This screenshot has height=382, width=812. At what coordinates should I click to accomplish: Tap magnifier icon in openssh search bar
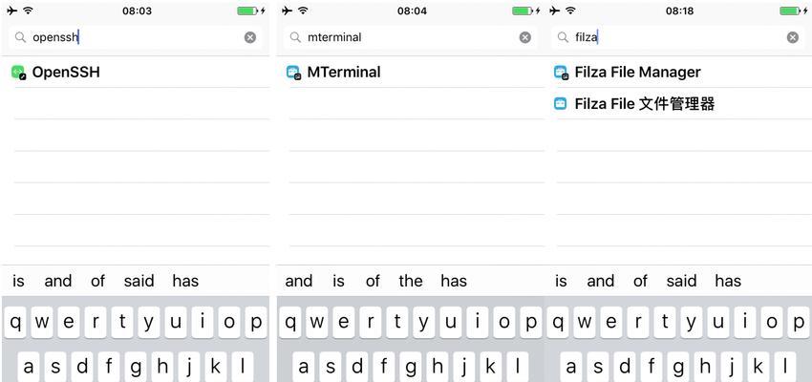point(20,37)
